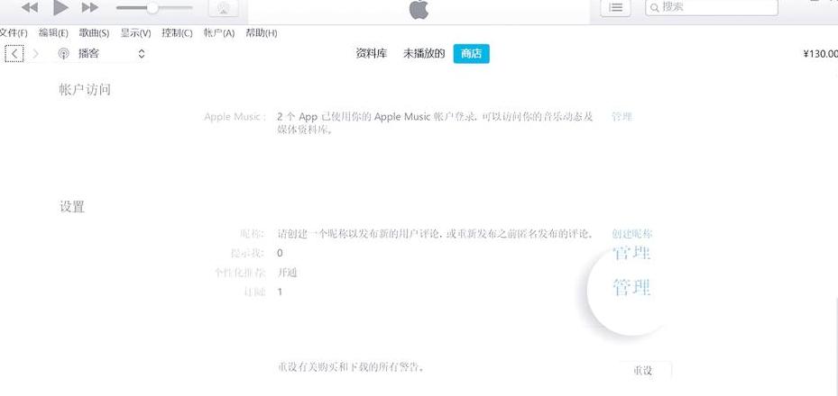838x396 pixels.
Task: Go back with the left arrow
Action: pos(14,53)
